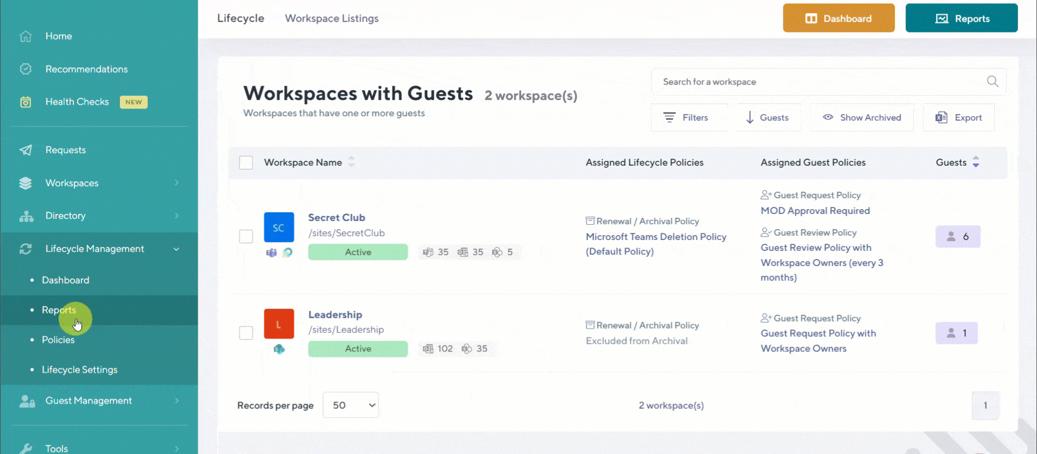Toggle Show Archived workspaces
Viewport: 1037px width, 454px height.
pos(862,117)
